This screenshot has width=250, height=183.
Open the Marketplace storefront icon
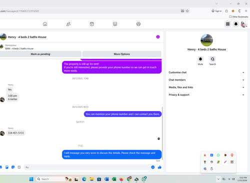click(115, 24)
